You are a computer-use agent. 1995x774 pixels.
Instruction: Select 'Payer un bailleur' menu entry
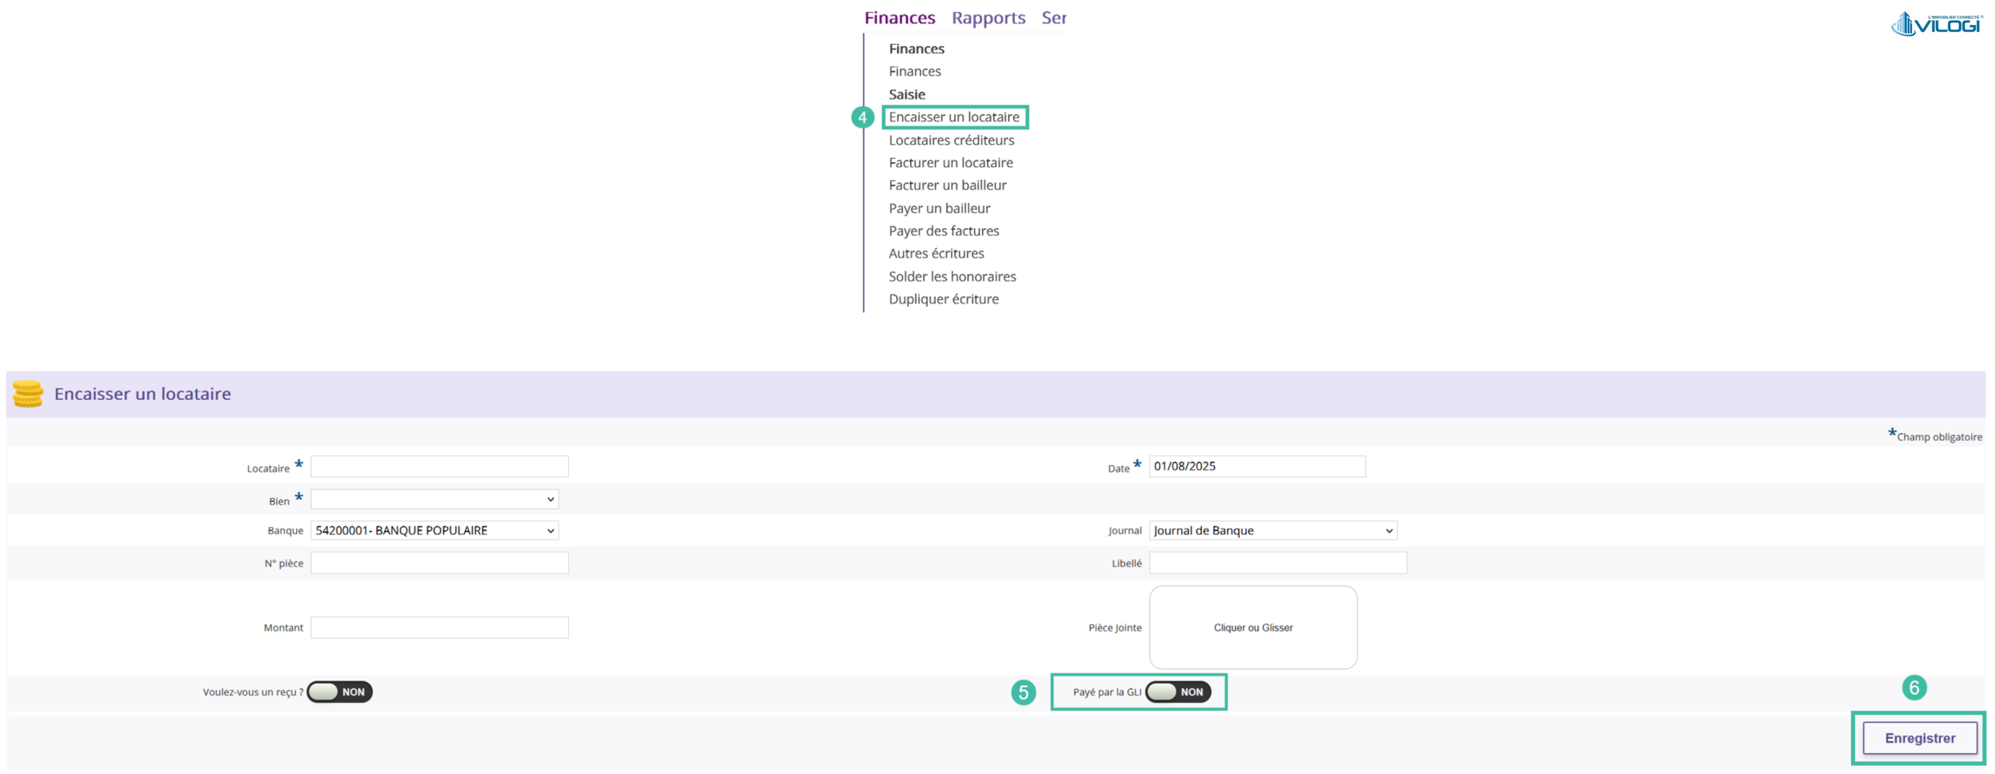[939, 208]
